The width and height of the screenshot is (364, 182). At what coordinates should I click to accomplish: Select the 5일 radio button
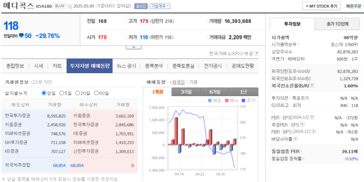tap(62, 93)
